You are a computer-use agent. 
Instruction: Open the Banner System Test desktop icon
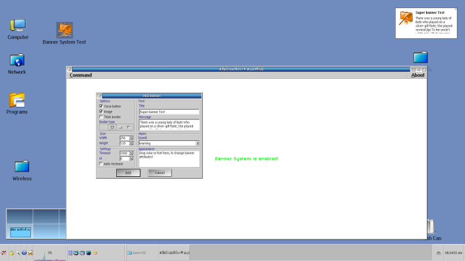click(x=65, y=30)
